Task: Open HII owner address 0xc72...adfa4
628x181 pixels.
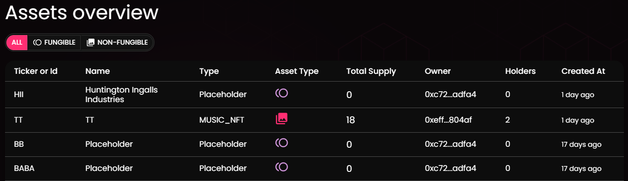Action: click(x=450, y=94)
